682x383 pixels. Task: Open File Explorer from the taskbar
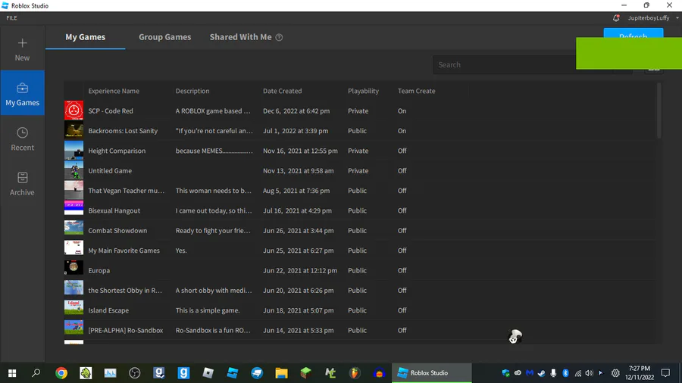tap(281, 373)
